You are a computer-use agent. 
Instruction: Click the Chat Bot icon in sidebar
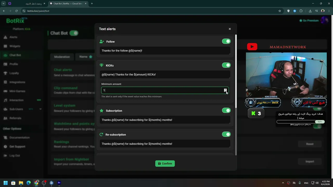tap(5, 55)
